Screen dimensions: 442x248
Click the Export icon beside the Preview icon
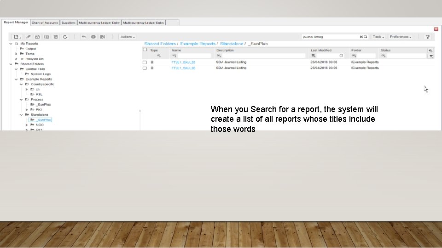coord(103,37)
